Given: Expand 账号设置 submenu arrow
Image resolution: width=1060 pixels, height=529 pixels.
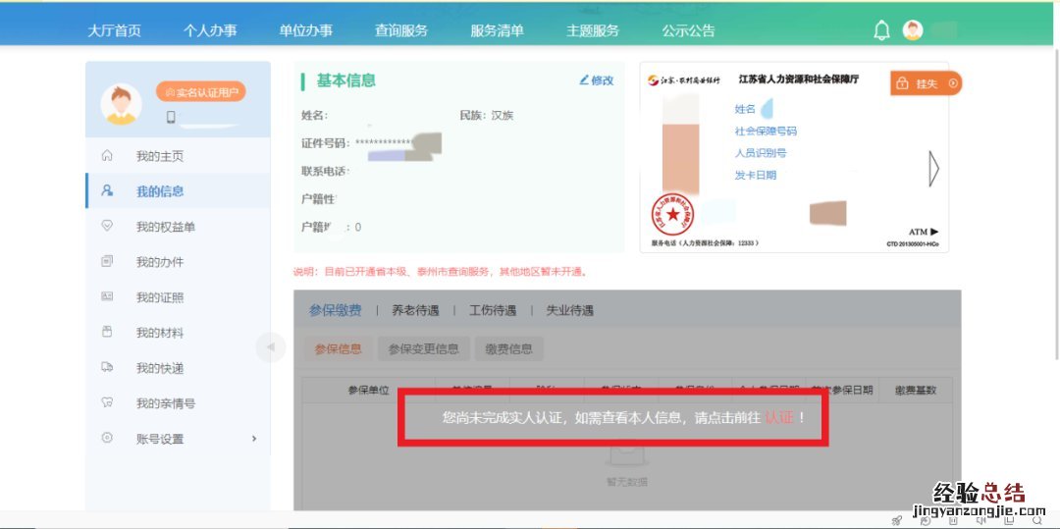Looking at the screenshot, I should pyautogui.click(x=254, y=439).
